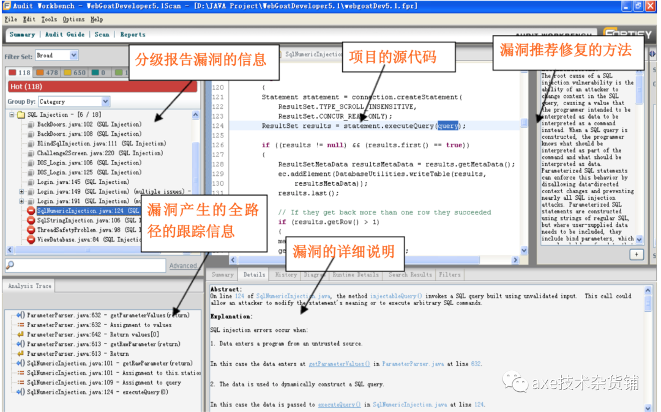
Task: Click red icon of ThreadSafetyProblem.java:98
Action: (31, 230)
